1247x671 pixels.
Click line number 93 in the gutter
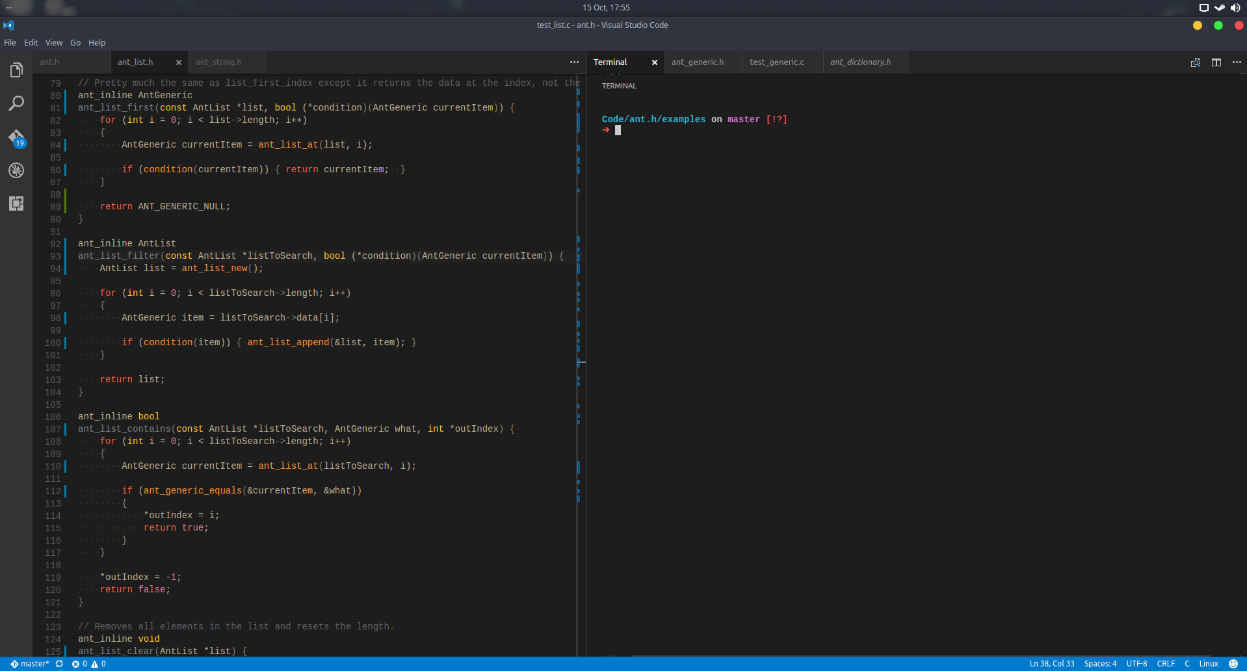[x=55, y=256]
